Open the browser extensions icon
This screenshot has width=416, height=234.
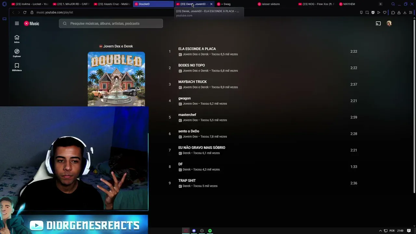tap(393, 12)
